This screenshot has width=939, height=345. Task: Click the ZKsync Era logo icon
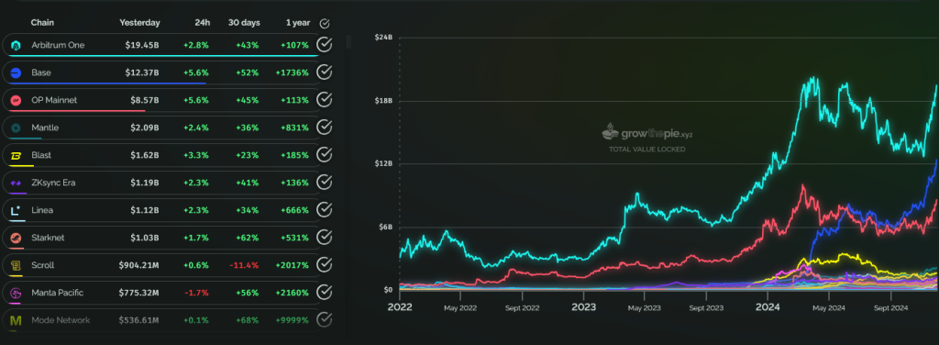(x=16, y=184)
